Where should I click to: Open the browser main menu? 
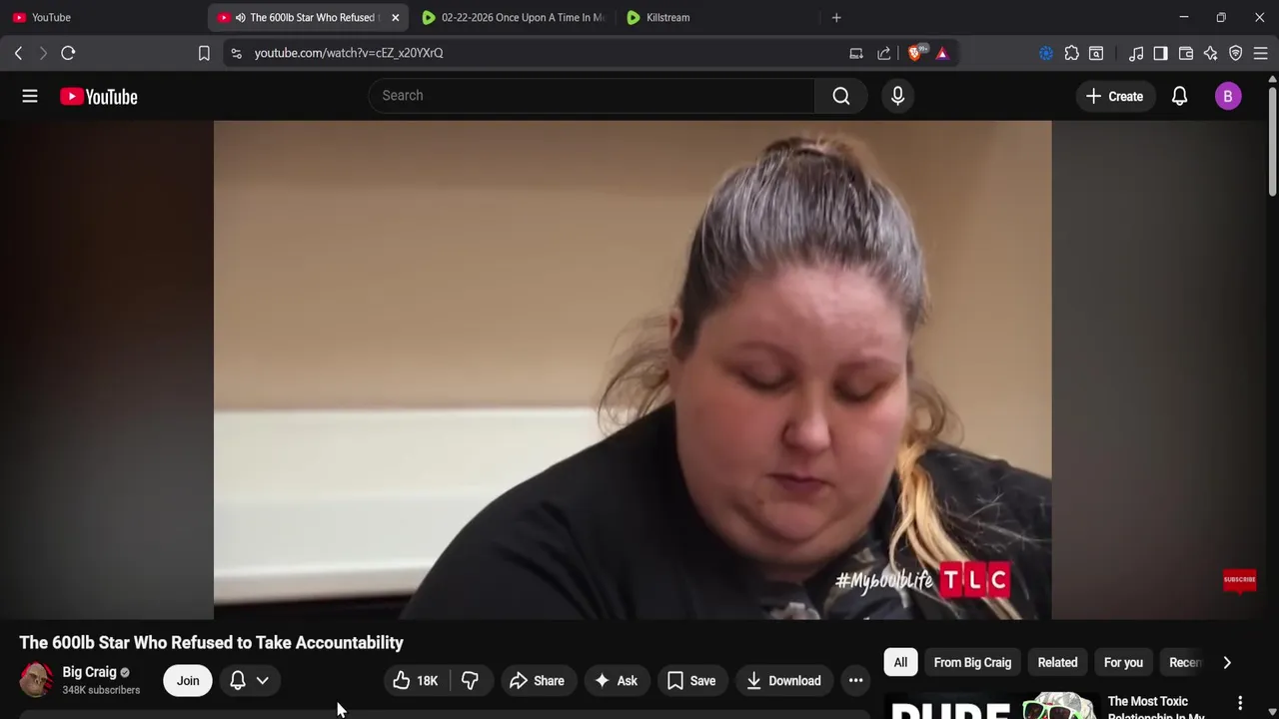(1261, 53)
